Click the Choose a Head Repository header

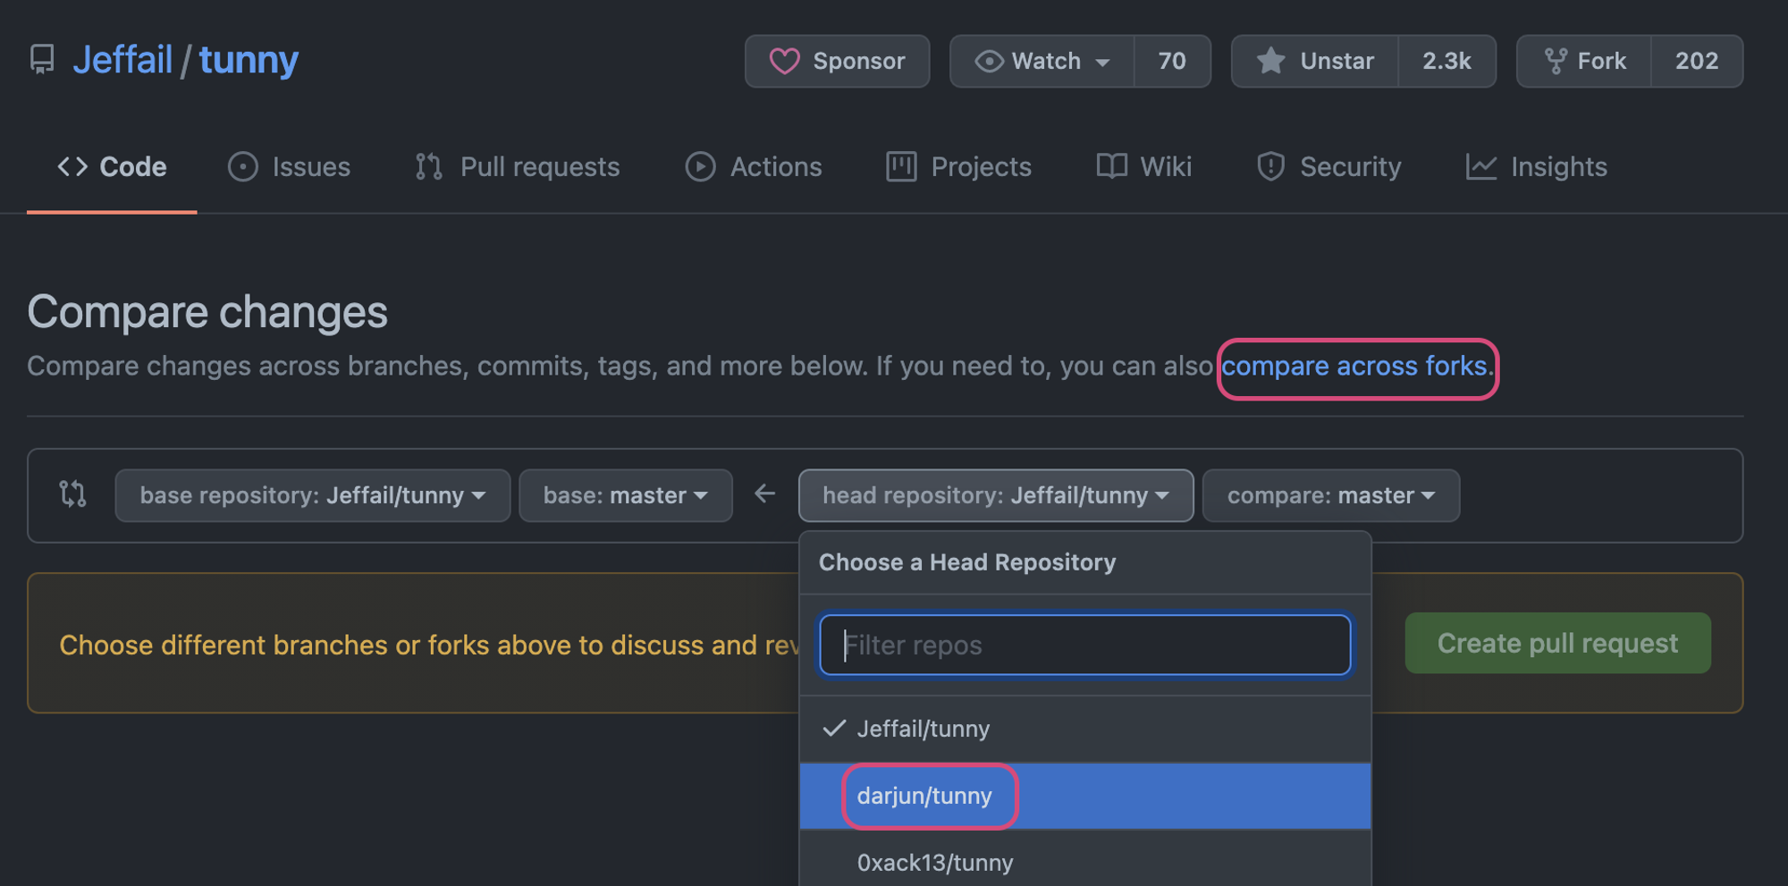[967, 562]
